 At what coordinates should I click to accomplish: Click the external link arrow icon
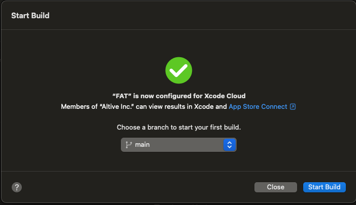[293, 107]
